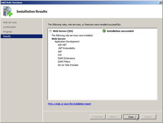Click the Cancel button
The width and height of the screenshot is (163, 123).
(x=148, y=117)
